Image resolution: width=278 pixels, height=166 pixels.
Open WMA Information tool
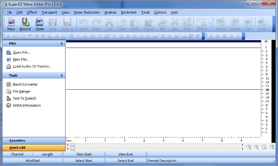point(27,105)
